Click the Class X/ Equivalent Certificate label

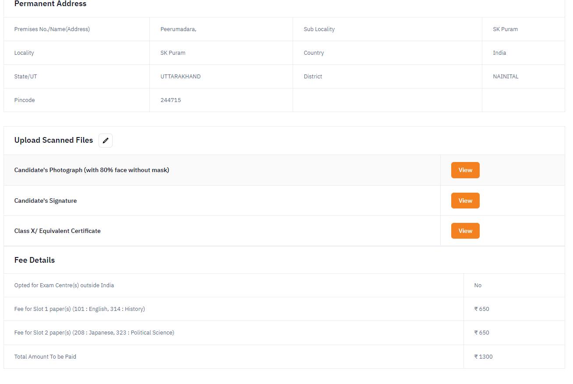point(57,231)
